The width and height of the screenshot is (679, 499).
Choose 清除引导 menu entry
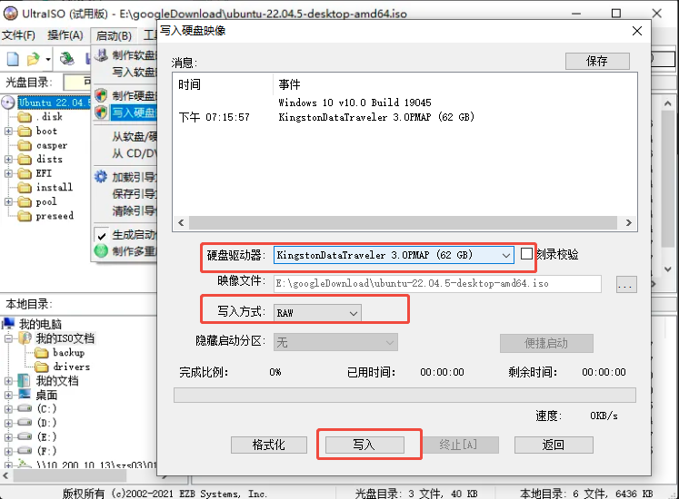pos(134,210)
